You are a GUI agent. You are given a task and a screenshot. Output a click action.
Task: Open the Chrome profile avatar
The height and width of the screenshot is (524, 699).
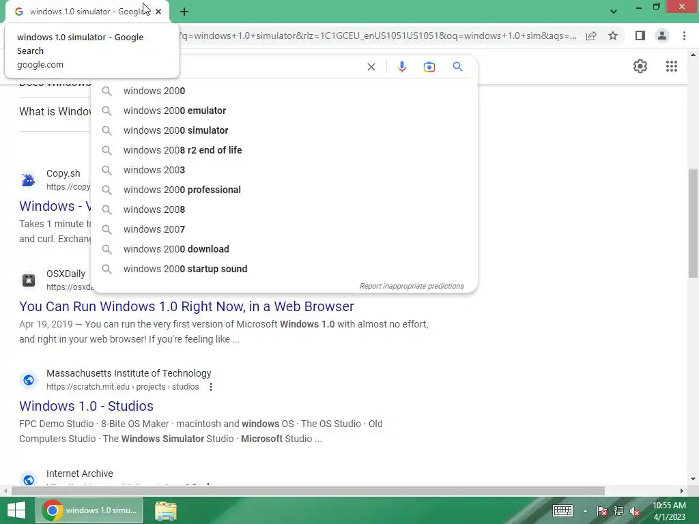coord(662,35)
